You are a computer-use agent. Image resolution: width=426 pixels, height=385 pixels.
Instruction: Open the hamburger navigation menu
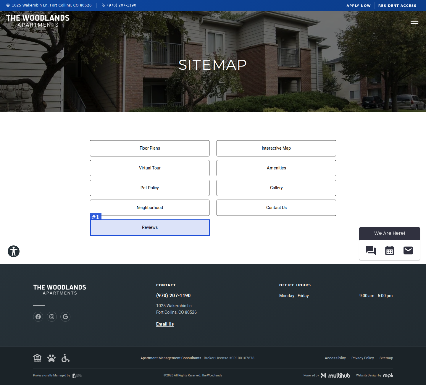click(x=414, y=21)
